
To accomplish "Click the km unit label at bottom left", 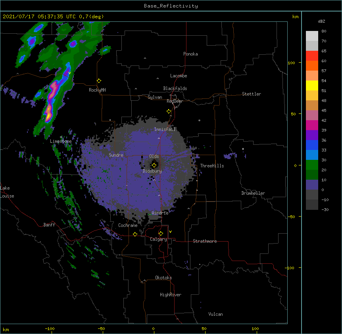I will 6,329.
